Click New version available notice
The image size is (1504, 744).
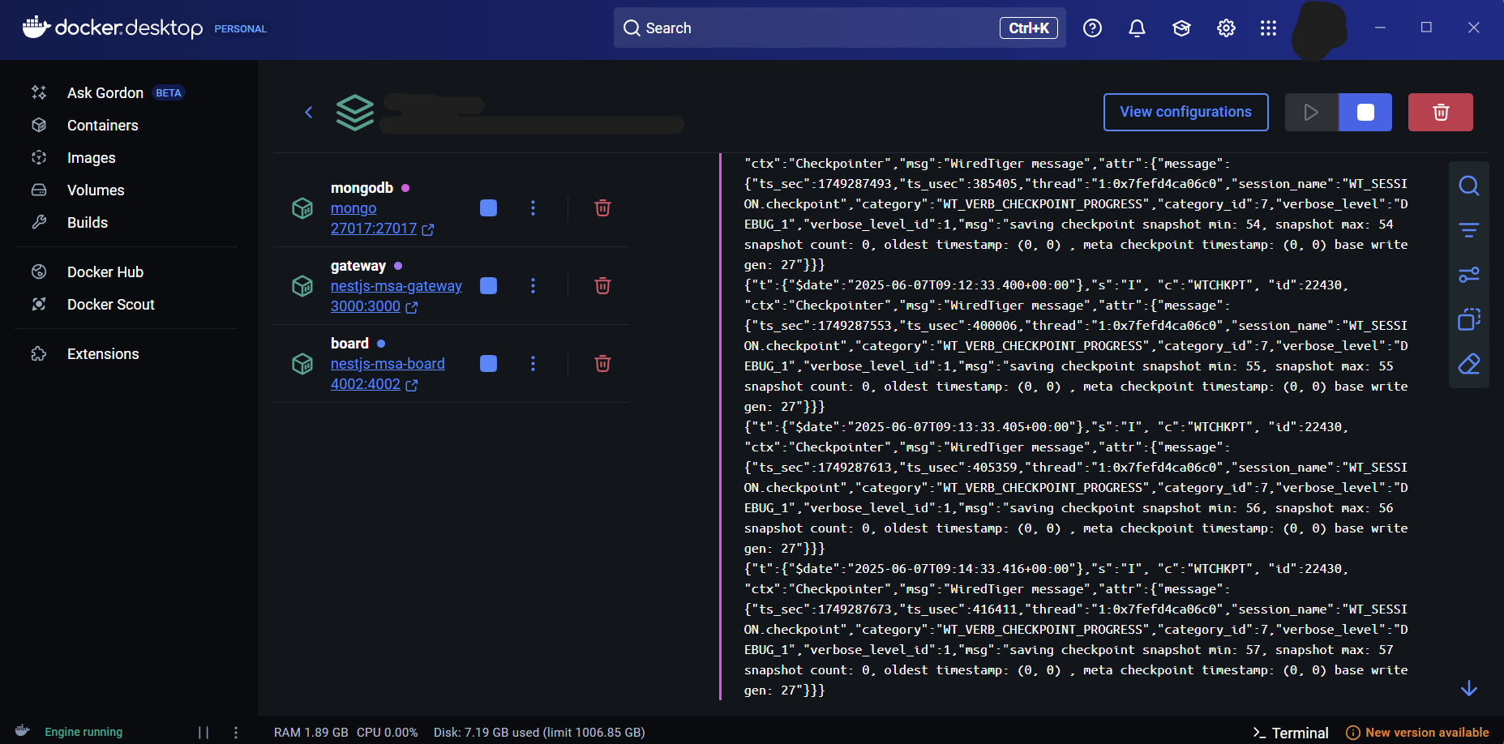tap(1417, 733)
